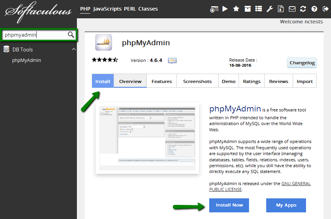Click the version number 4.6.4
This screenshot has height=219, width=331.
tap(156, 60)
